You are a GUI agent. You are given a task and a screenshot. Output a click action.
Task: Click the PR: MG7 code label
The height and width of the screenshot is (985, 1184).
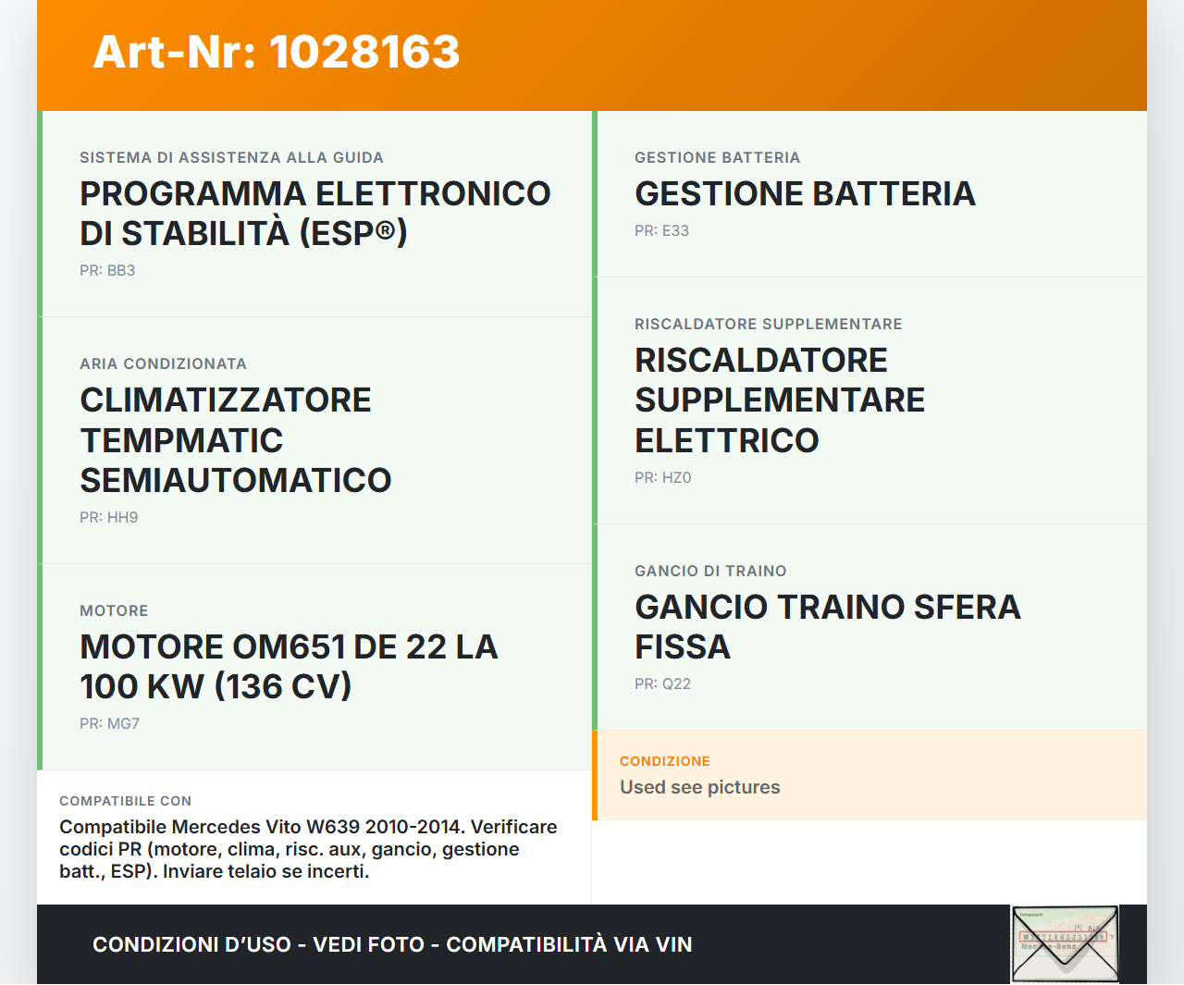pos(109,723)
